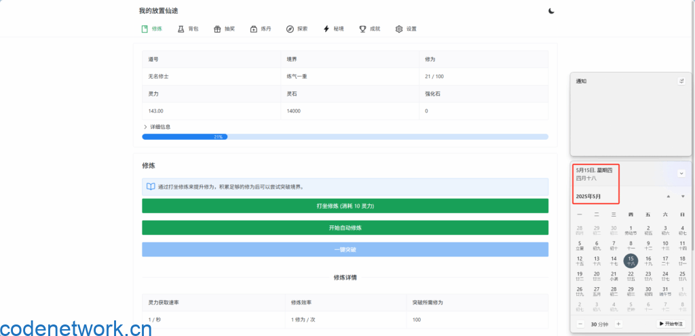Click the 1 修为 / 次 efficiency cell
This screenshot has width=695, height=336.
tap(345, 320)
